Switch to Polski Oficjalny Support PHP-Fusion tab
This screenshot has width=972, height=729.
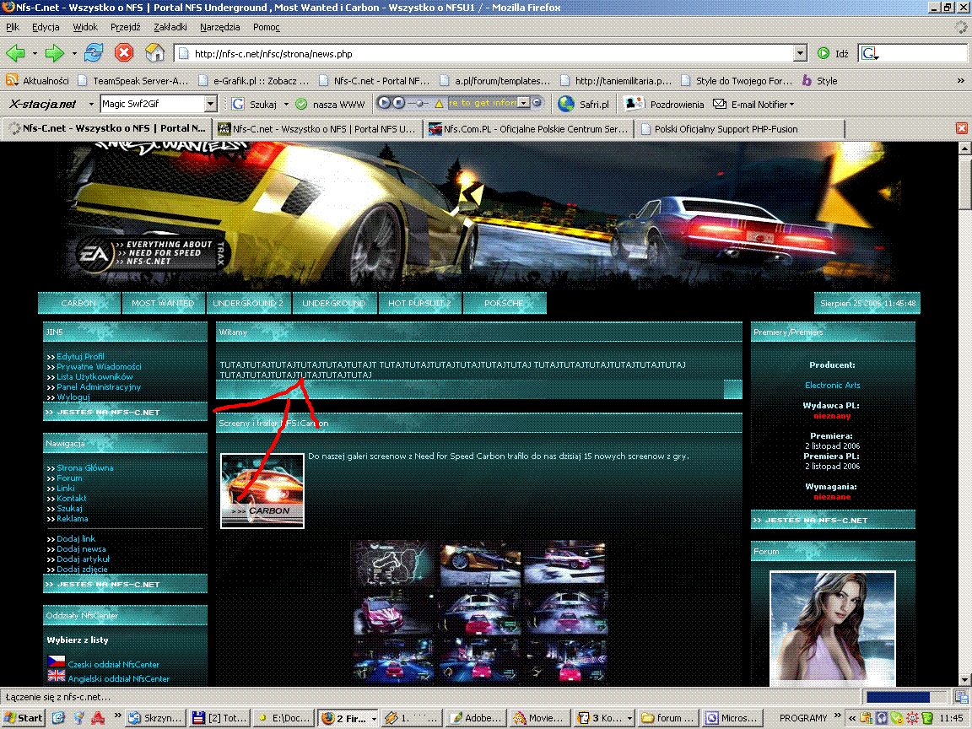(739, 128)
